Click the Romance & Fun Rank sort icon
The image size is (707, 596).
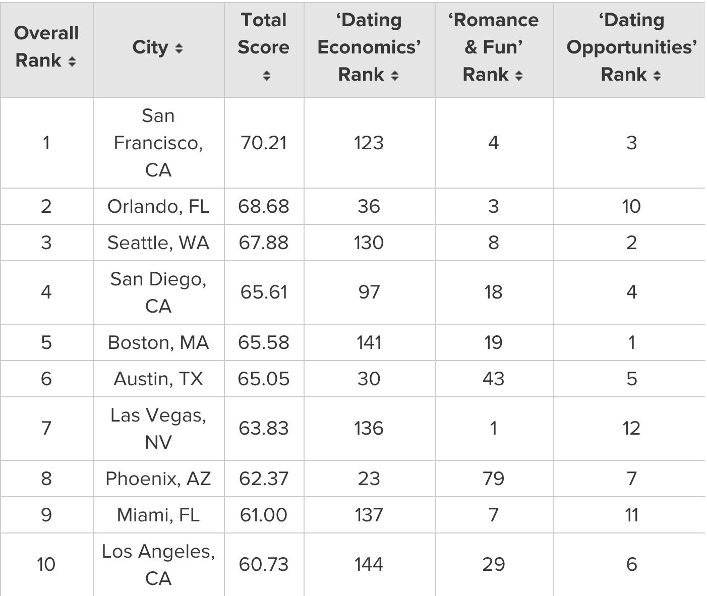click(x=519, y=76)
